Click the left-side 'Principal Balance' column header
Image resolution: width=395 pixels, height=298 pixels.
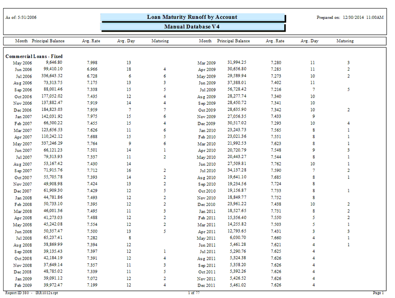(48, 41)
